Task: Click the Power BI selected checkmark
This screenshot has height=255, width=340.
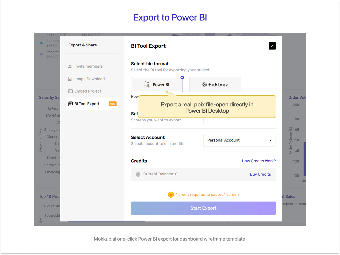Action: pyautogui.click(x=182, y=77)
